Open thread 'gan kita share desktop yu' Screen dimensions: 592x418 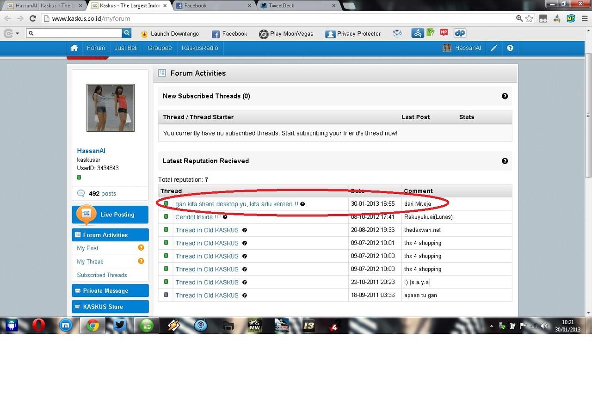[237, 204]
